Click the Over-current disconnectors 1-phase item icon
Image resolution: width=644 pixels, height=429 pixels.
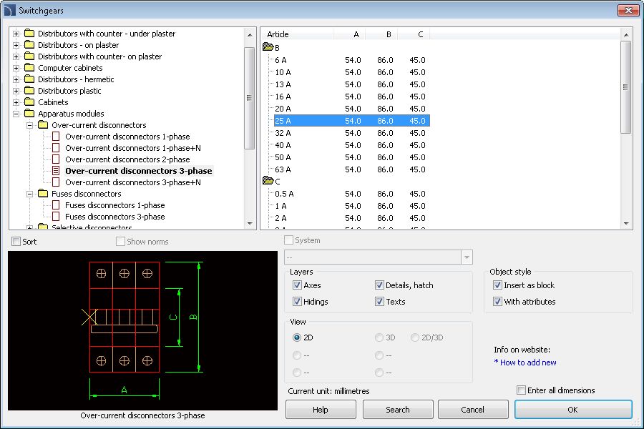[x=57, y=137]
